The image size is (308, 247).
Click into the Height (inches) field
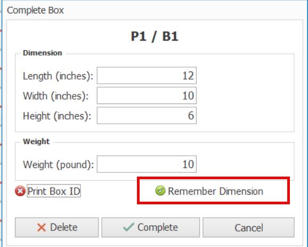click(x=147, y=115)
